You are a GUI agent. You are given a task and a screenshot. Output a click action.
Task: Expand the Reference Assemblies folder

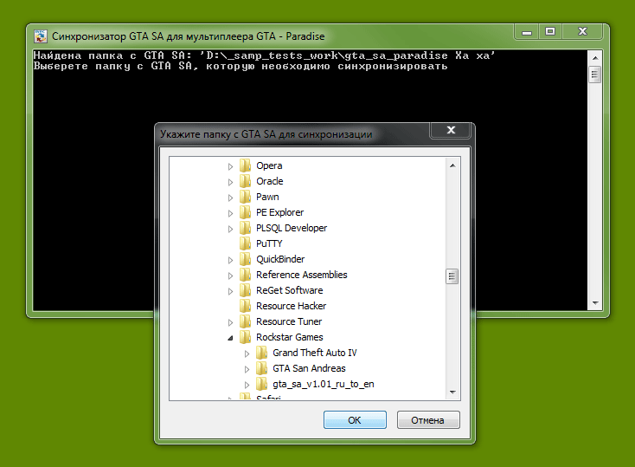click(230, 276)
